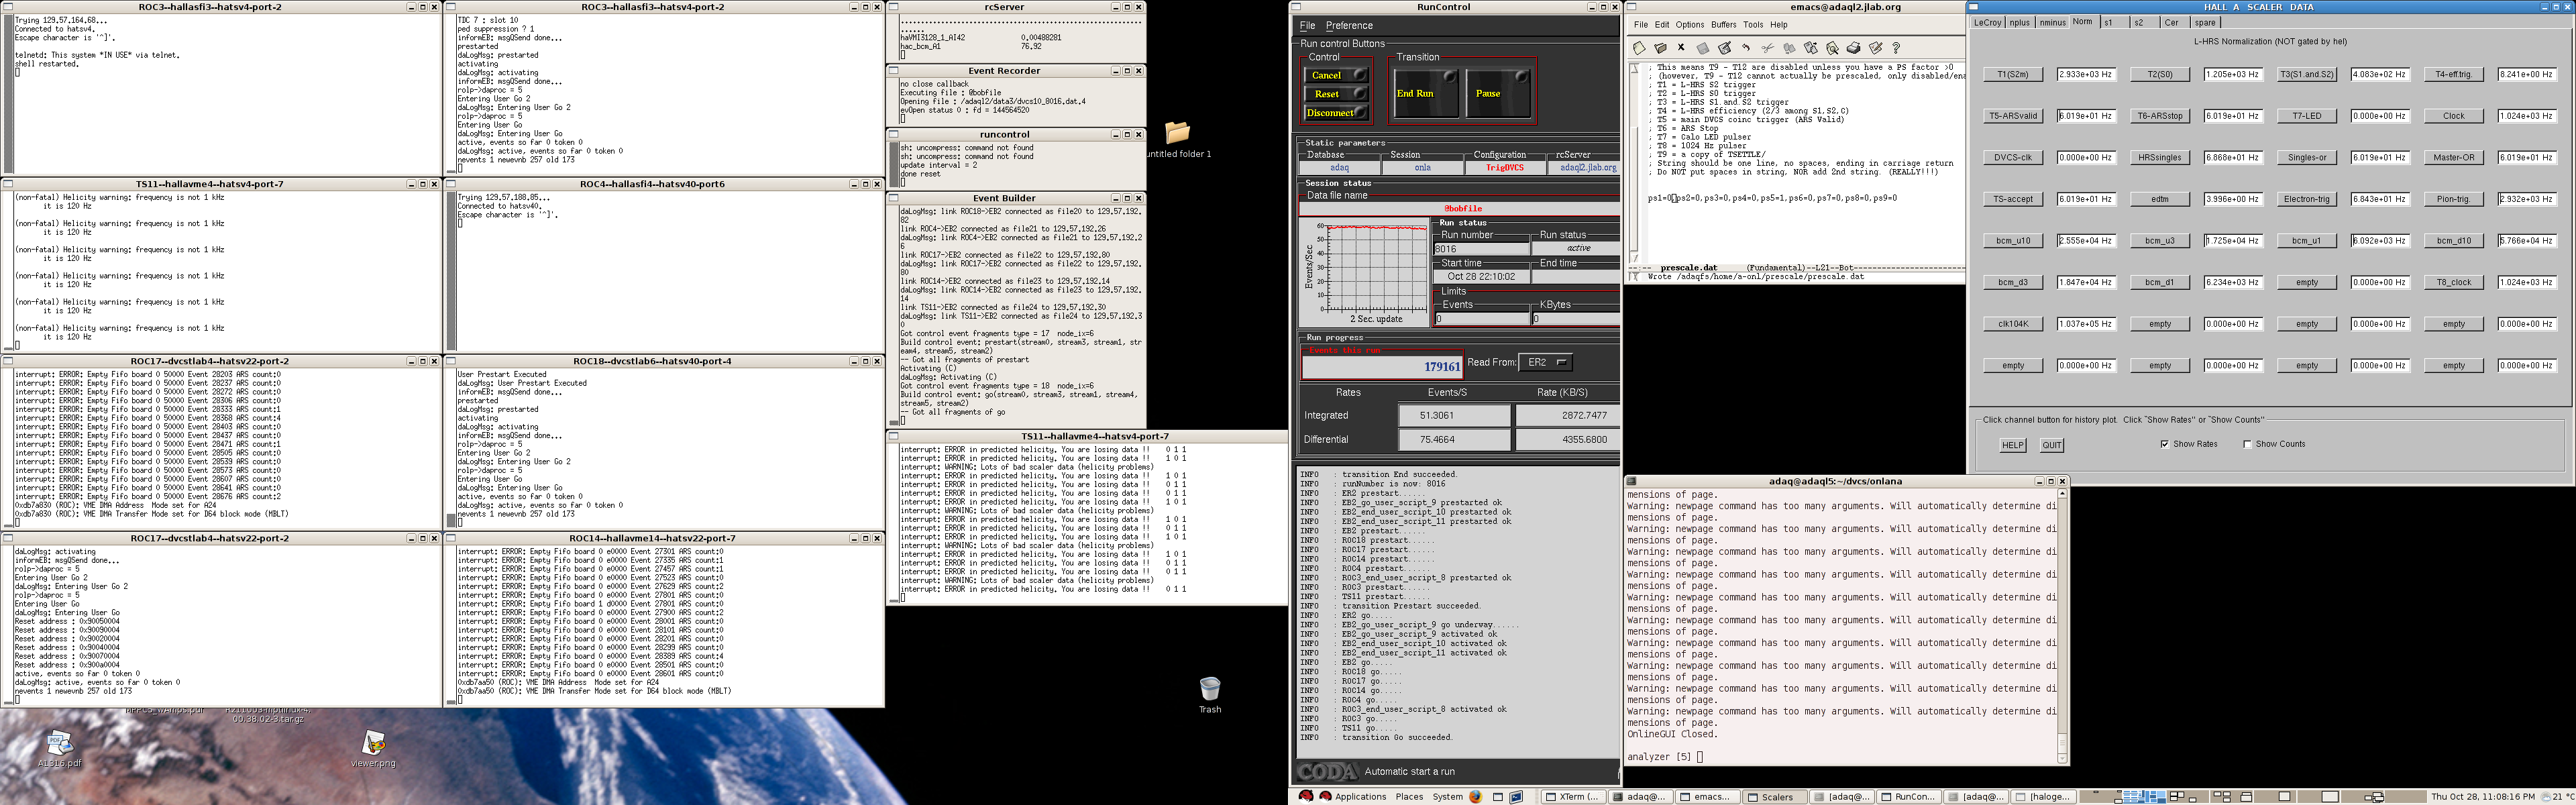The height and width of the screenshot is (805, 2576).
Task: Click the End Run transition button
Action: click(x=1426, y=93)
